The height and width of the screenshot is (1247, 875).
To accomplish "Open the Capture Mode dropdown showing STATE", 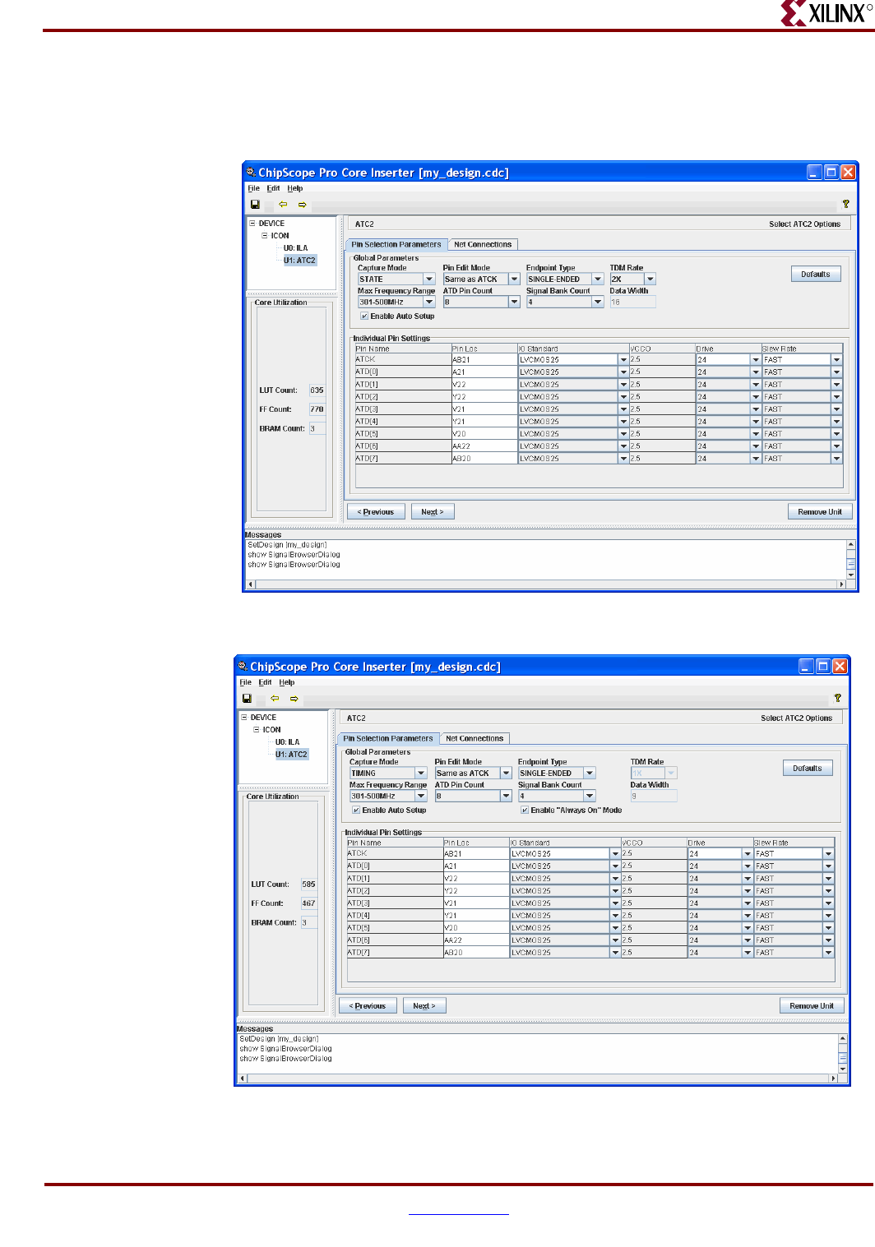I will click(x=396, y=279).
